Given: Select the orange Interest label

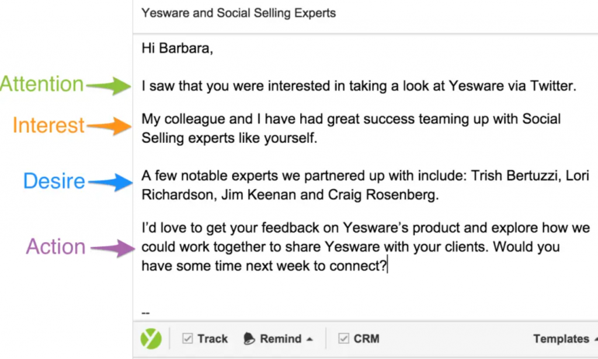Looking at the screenshot, I should click(x=48, y=126).
